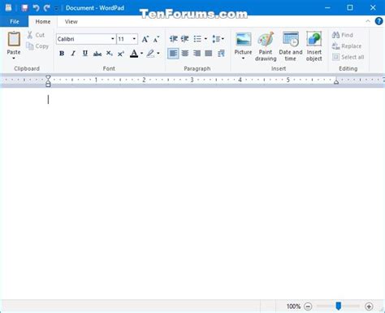Expand the Picture dropdown arrow
The image size is (385, 313).
click(243, 59)
